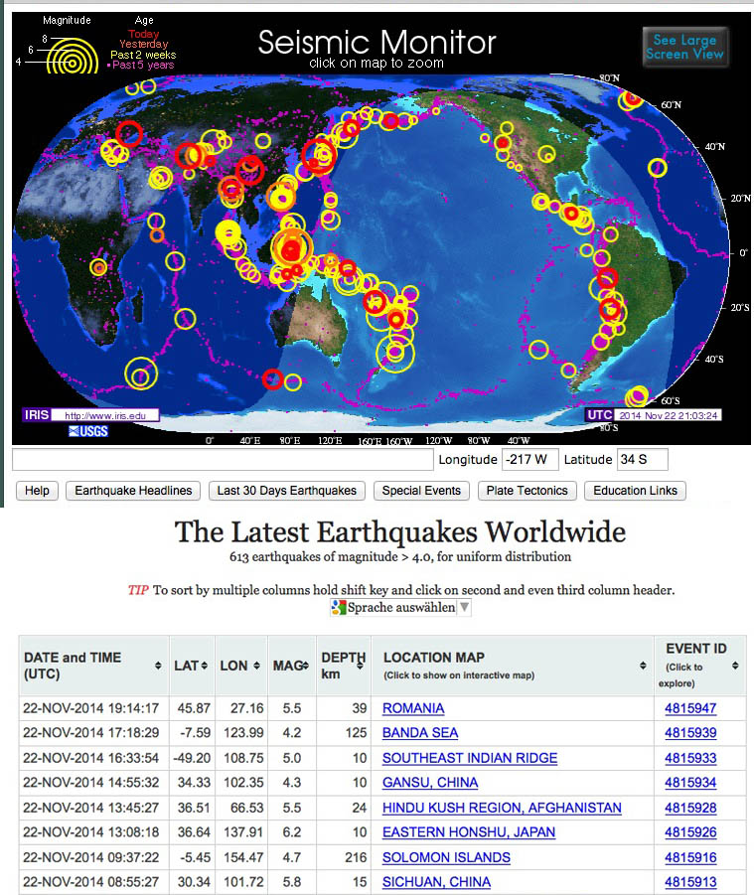
Task: Open event ID 4815933
Action: 690,758
